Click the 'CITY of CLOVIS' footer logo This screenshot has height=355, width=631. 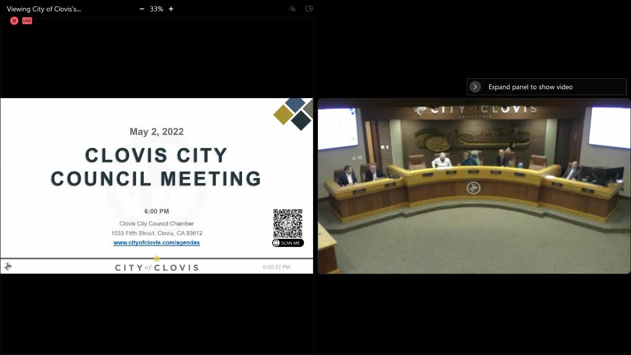click(x=157, y=267)
